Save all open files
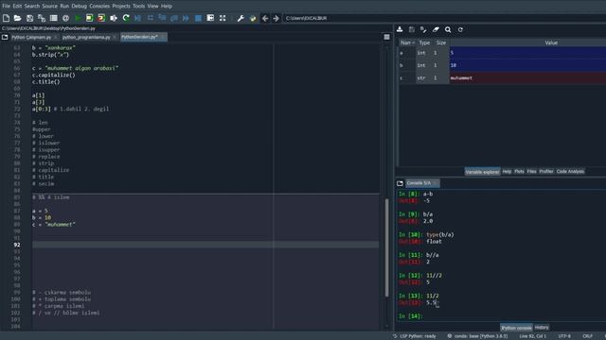 click(x=42, y=18)
